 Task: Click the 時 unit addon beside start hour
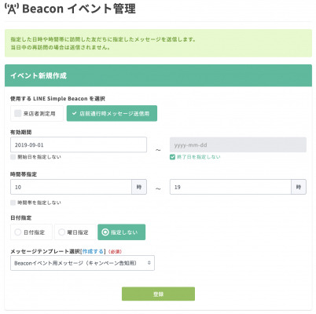[139, 187]
